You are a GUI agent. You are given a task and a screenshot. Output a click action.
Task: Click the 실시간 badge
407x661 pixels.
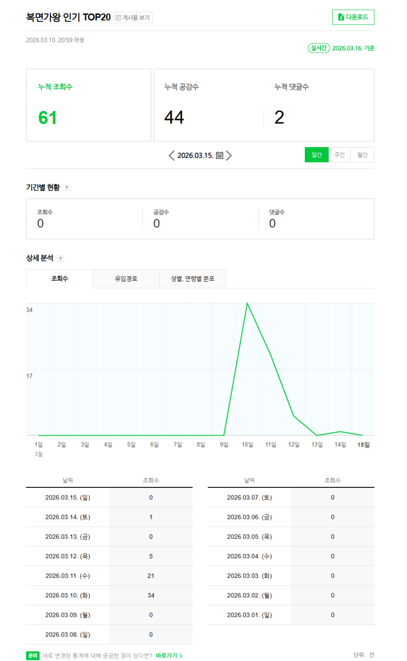318,48
